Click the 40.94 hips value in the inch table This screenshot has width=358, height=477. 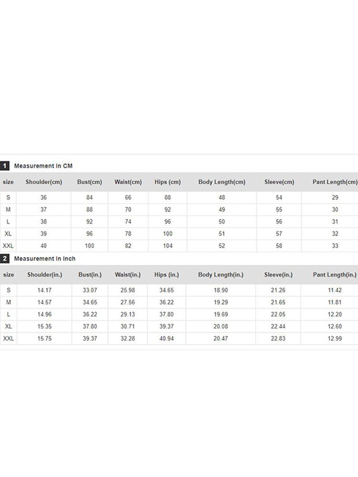pos(168,338)
